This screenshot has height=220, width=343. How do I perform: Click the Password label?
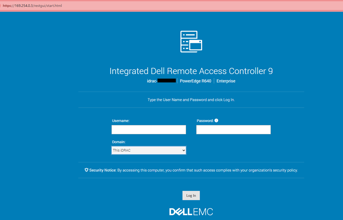(205, 121)
